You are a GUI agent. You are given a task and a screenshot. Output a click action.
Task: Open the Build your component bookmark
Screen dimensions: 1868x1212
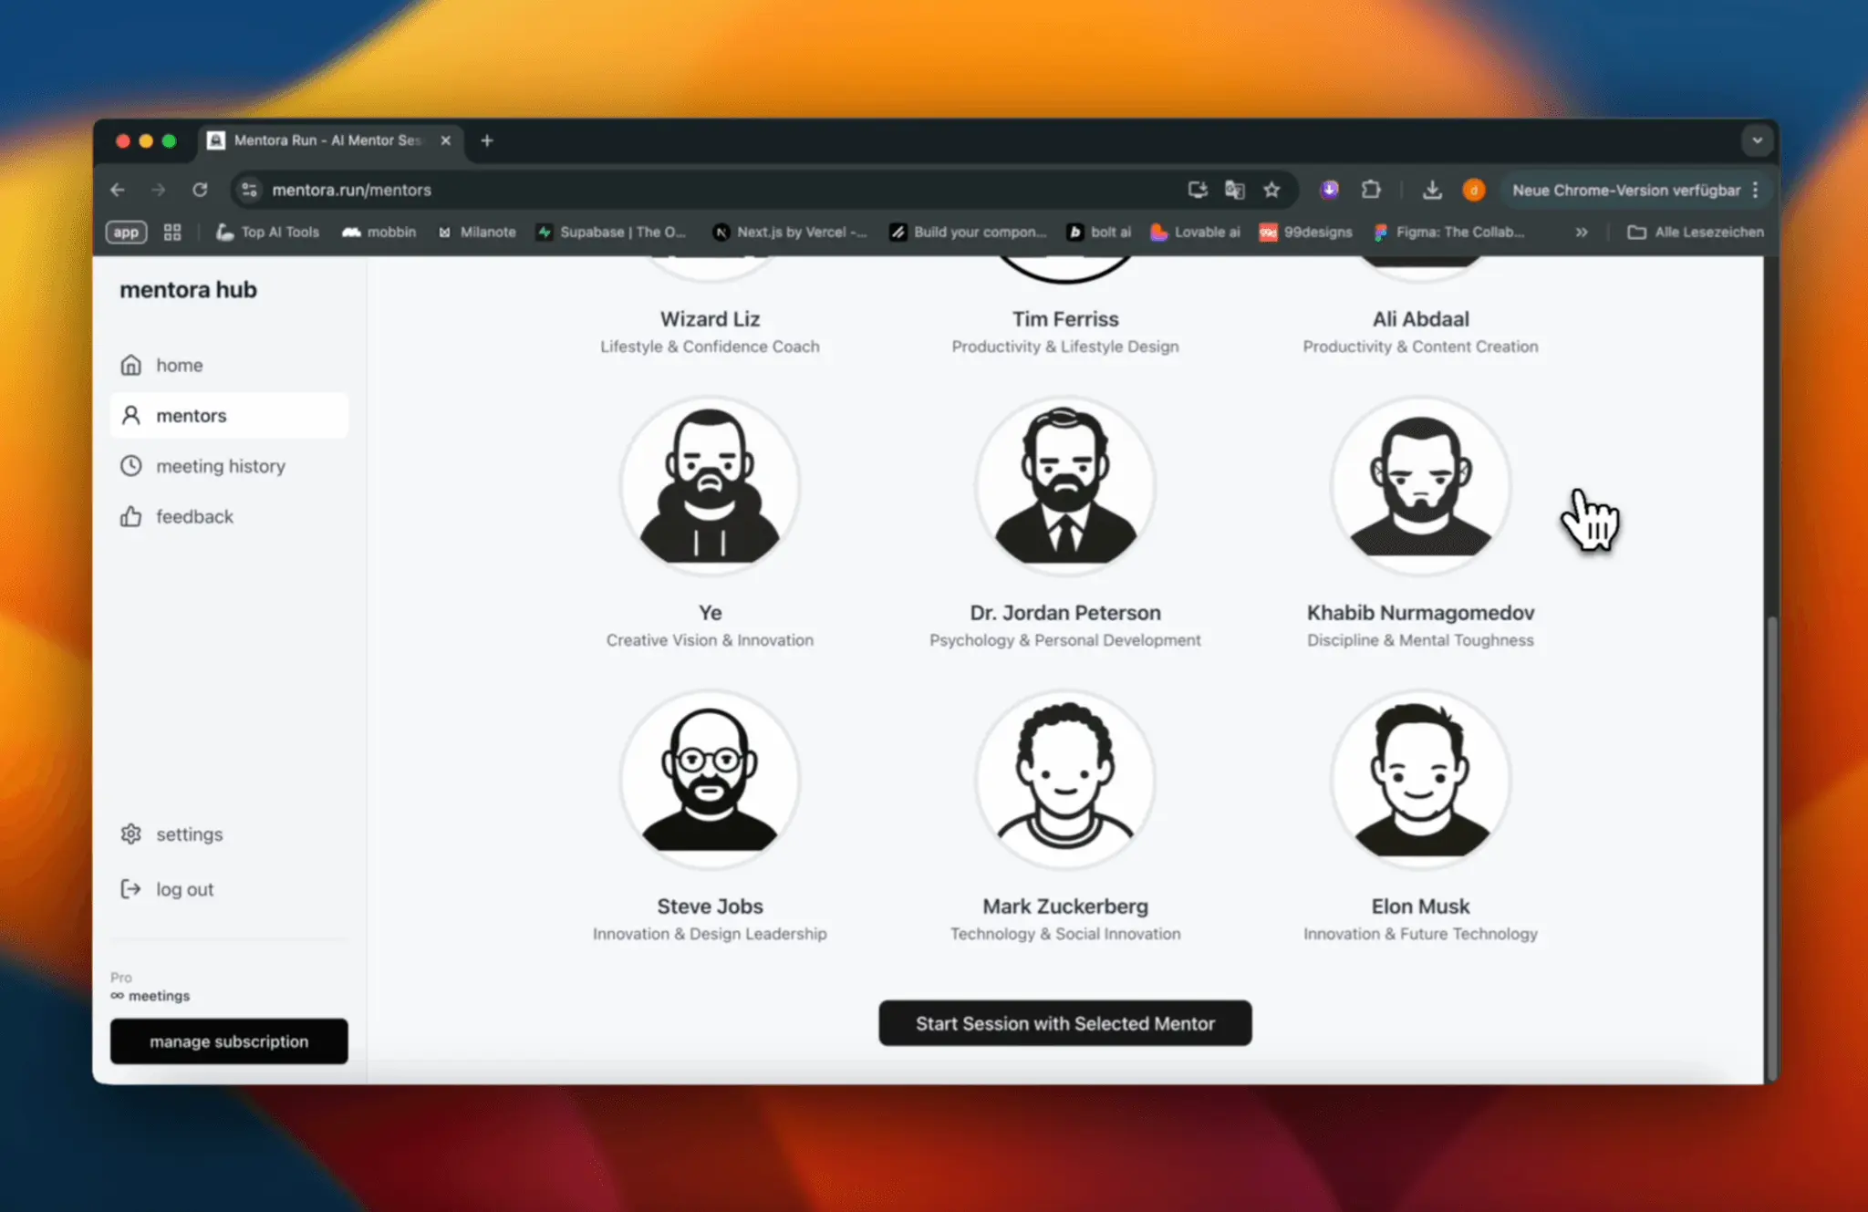click(x=969, y=233)
